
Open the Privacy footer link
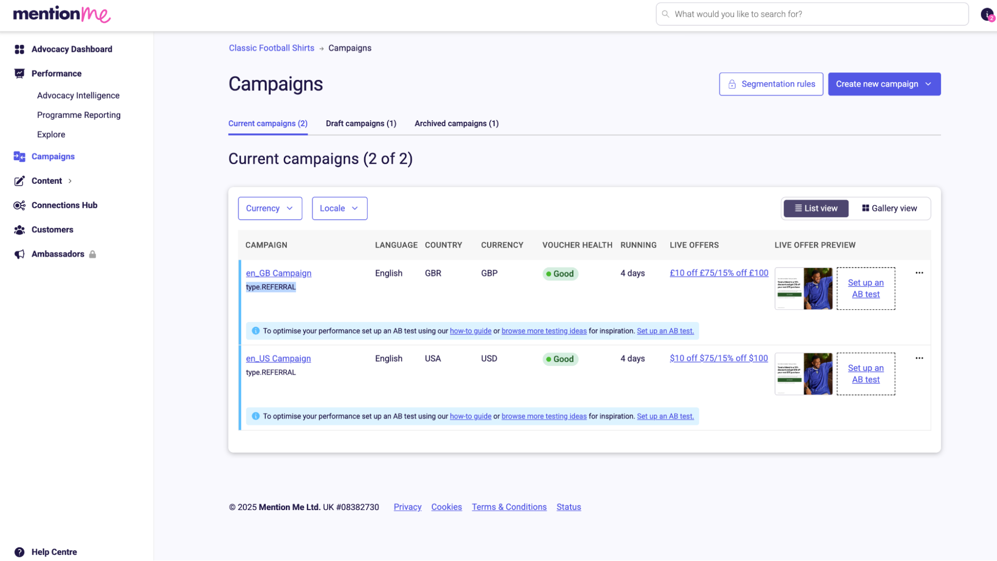pos(407,507)
